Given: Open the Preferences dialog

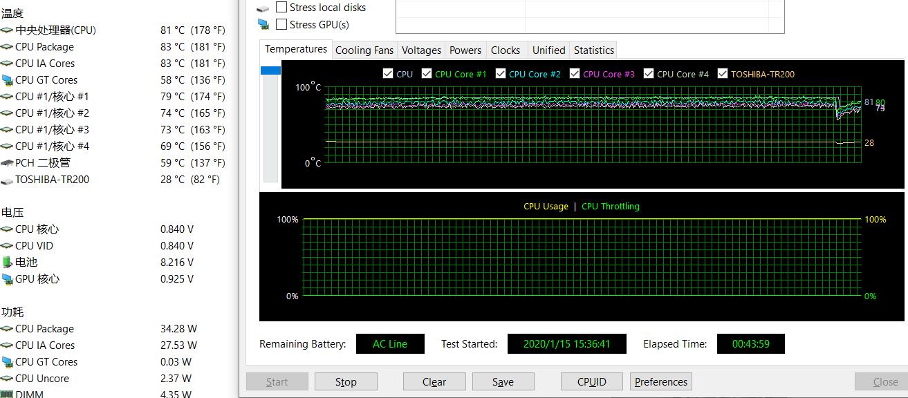Looking at the screenshot, I should pos(660,382).
